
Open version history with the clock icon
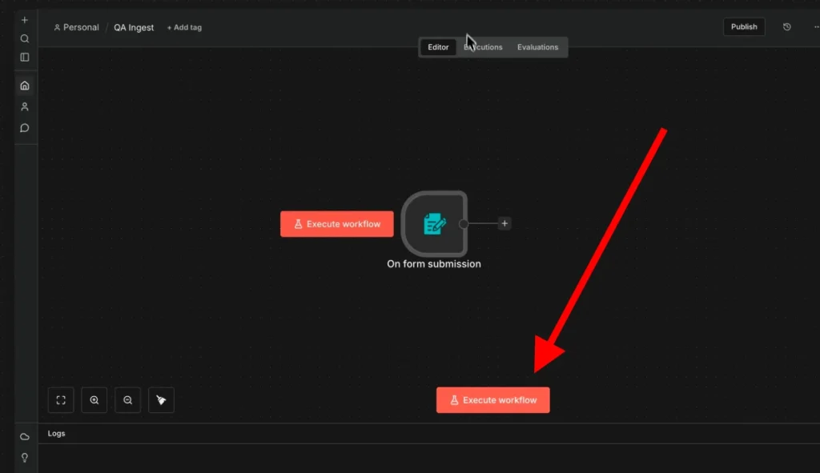(x=786, y=26)
